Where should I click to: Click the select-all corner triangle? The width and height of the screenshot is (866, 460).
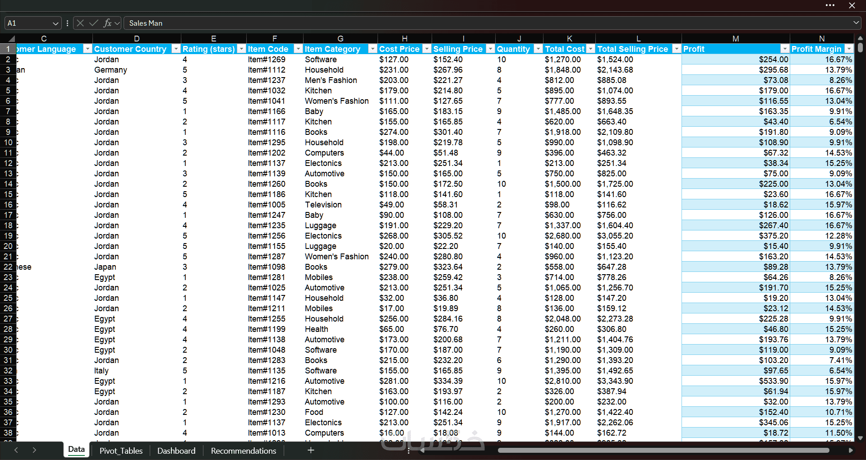pyautogui.click(x=11, y=39)
